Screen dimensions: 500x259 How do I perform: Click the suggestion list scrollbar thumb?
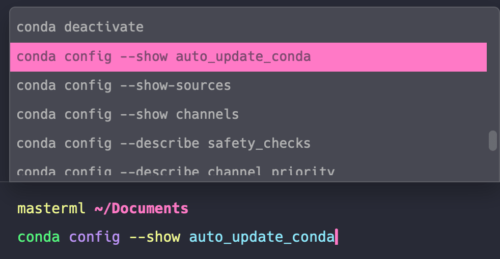click(x=493, y=140)
